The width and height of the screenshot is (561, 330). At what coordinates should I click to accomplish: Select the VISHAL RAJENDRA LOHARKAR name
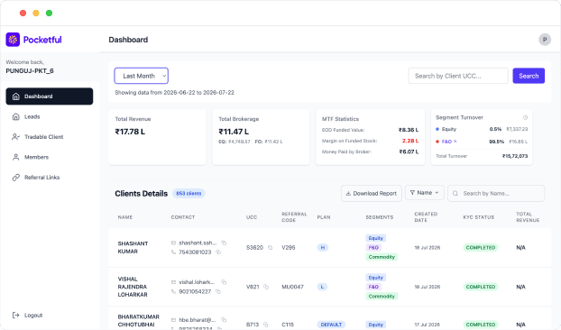pyautogui.click(x=133, y=287)
